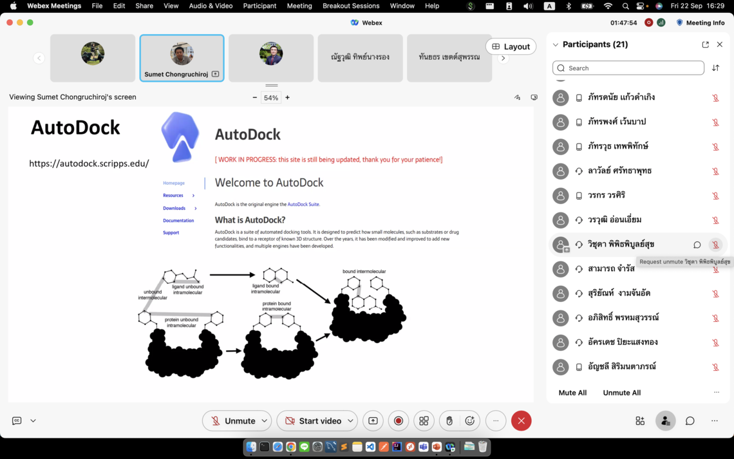This screenshot has width=734, height=459.
Task: Click the Apps icon in bottom right
Action: click(x=640, y=421)
